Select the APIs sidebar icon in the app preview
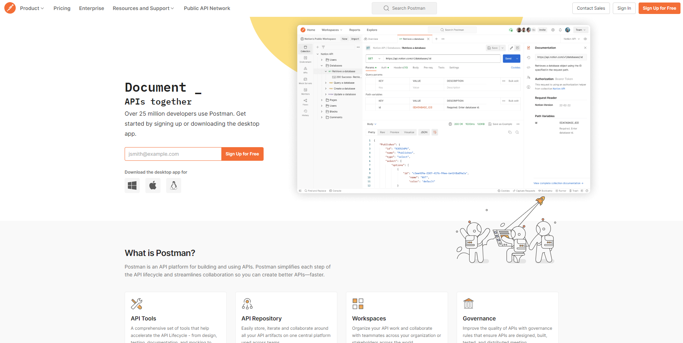 click(306, 70)
